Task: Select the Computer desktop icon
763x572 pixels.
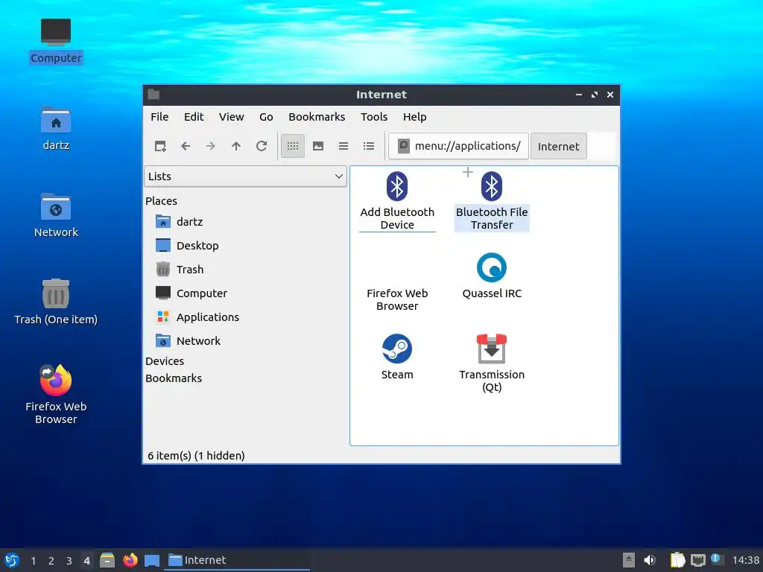Action: [x=56, y=42]
